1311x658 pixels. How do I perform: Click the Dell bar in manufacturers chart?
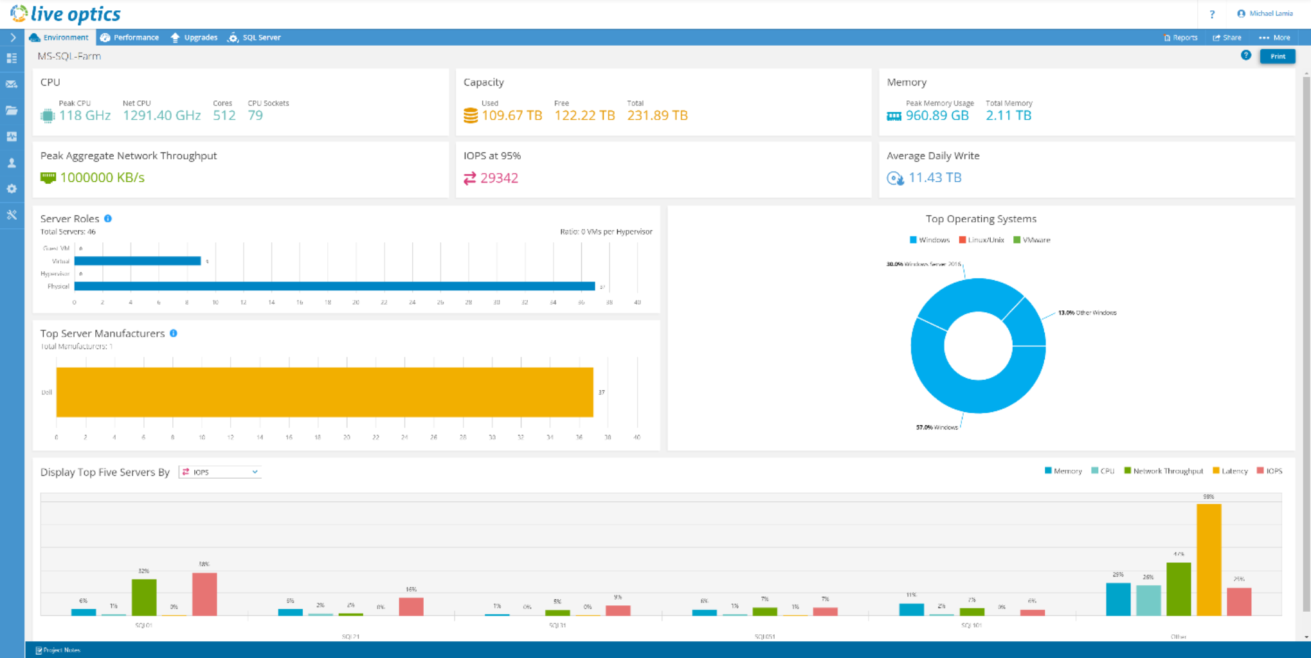[x=325, y=392]
